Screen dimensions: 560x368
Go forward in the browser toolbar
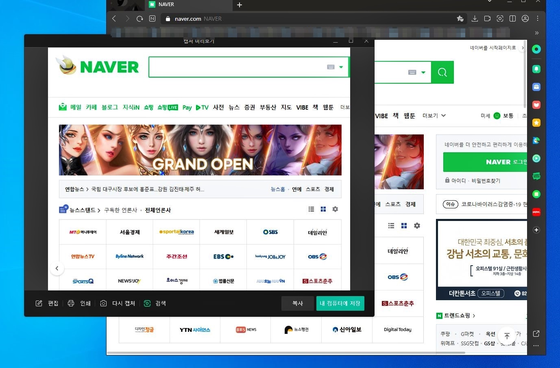click(127, 19)
